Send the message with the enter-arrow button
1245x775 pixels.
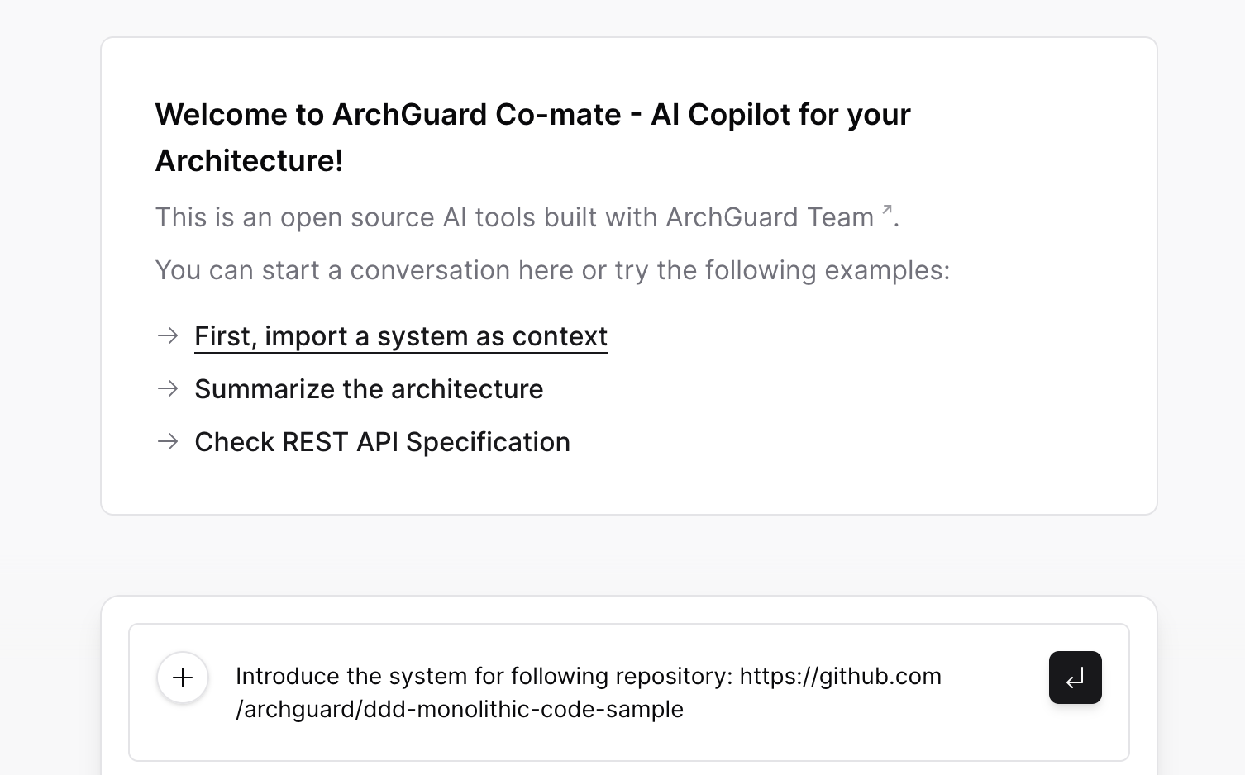click(1075, 678)
